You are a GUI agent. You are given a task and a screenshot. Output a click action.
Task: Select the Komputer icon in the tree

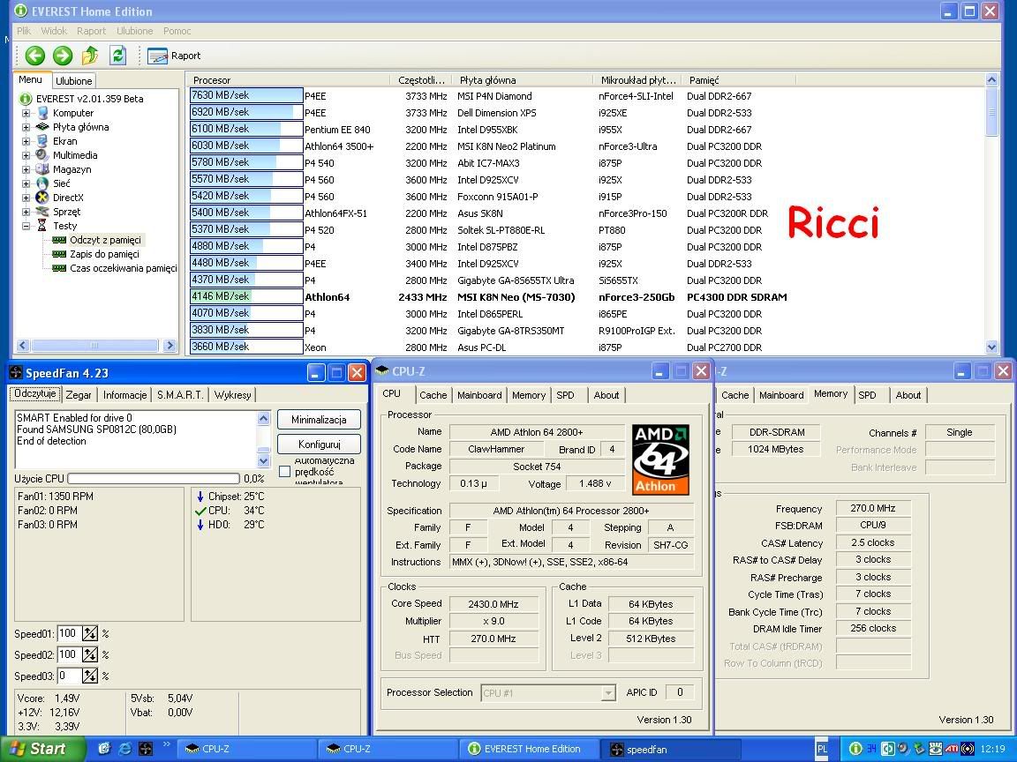pyautogui.click(x=42, y=113)
